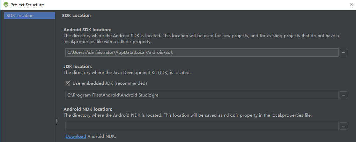Click the "JDK location:" label
356x142 pixels.
[77, 67]
